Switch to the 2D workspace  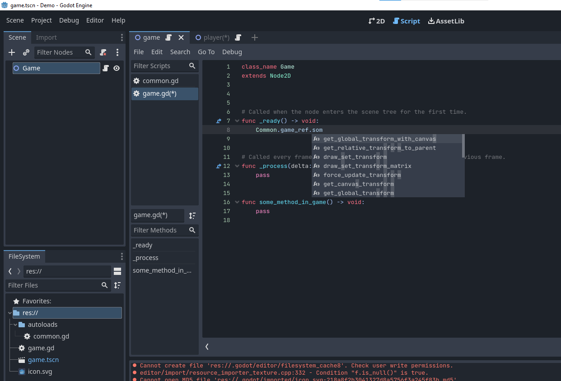click(x=376, y=21)
